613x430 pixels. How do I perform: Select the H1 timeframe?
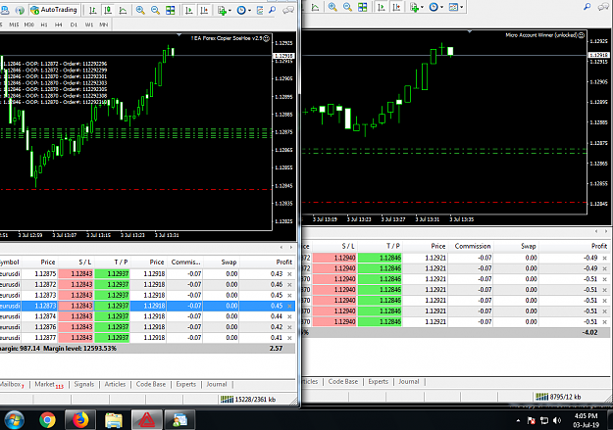pos(44,24)
